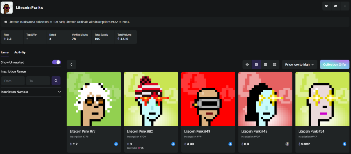Select the Items tab
The height and width of the screenshot is (154, 351).
pyautogui.click(x=5, y=52)
